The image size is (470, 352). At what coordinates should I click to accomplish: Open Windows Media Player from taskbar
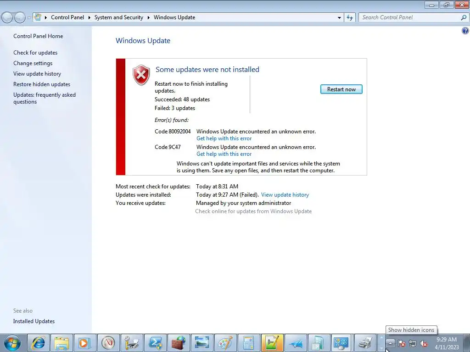point(85,343)
